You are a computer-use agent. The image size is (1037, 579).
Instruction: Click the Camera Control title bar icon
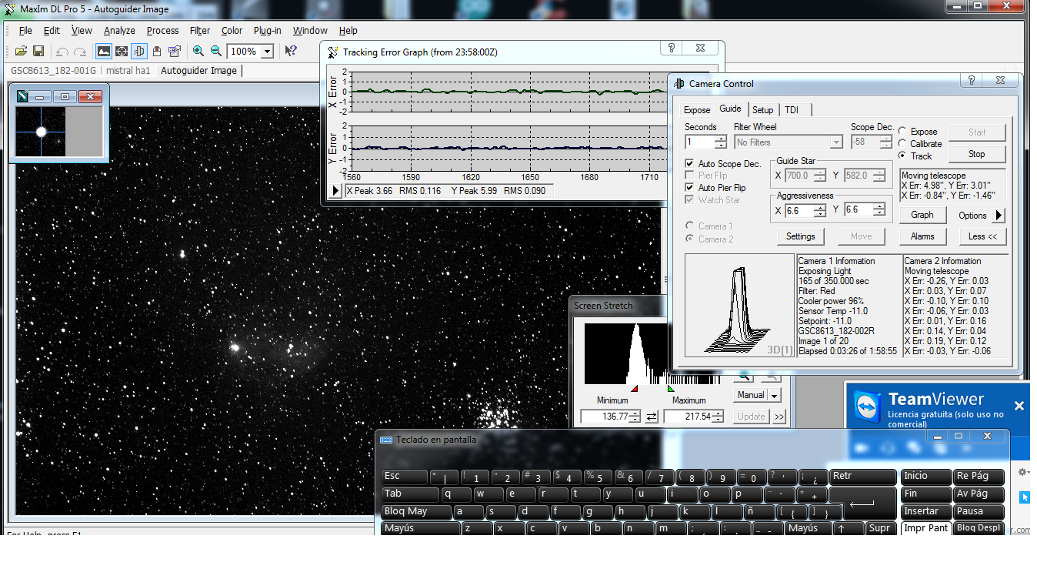[x=679, y=83]
